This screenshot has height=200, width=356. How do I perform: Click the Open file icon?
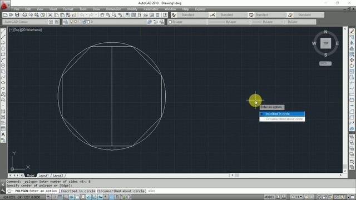[11, 15]
